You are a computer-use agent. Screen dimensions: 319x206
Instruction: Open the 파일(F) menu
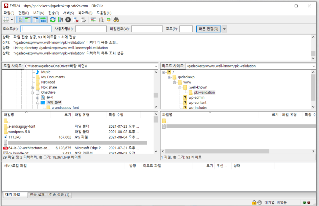(9, 13)
